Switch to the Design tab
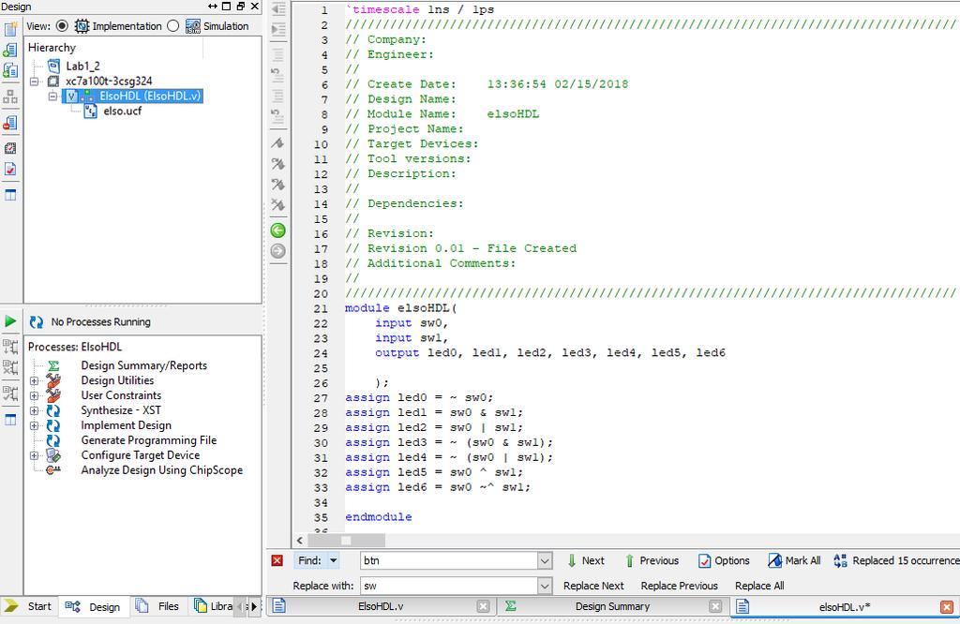 [94, 607]
